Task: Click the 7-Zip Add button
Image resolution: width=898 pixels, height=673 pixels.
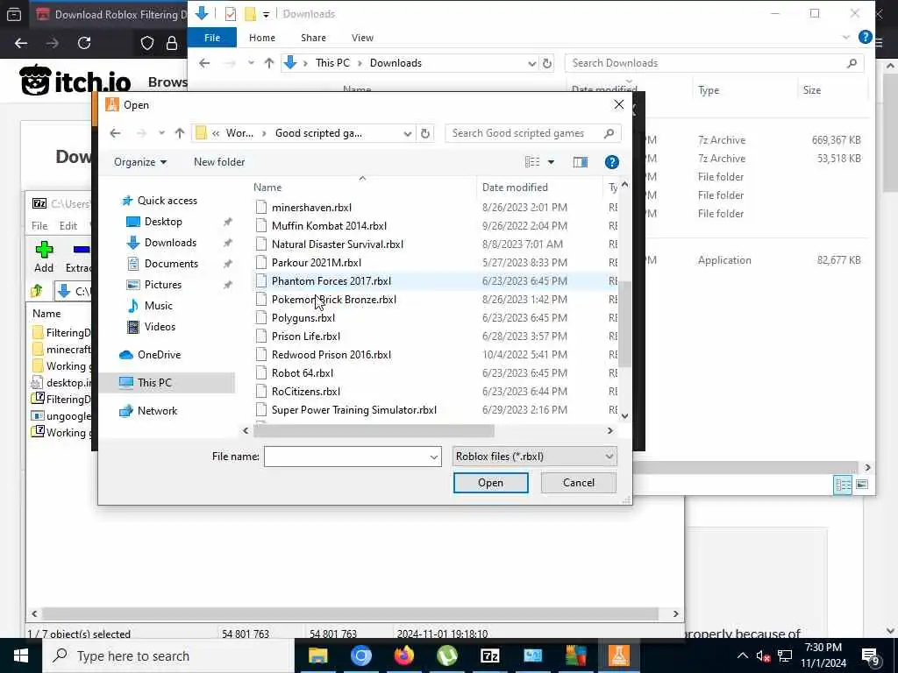Action: [x=44, y=257]
